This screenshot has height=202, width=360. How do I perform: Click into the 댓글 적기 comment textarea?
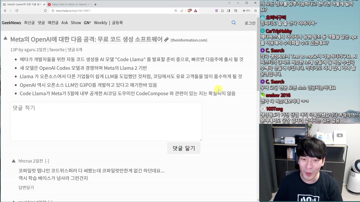[x=106, y=122]
